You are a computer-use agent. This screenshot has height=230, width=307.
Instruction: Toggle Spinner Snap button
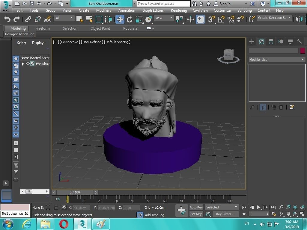(x=240, y=19)
